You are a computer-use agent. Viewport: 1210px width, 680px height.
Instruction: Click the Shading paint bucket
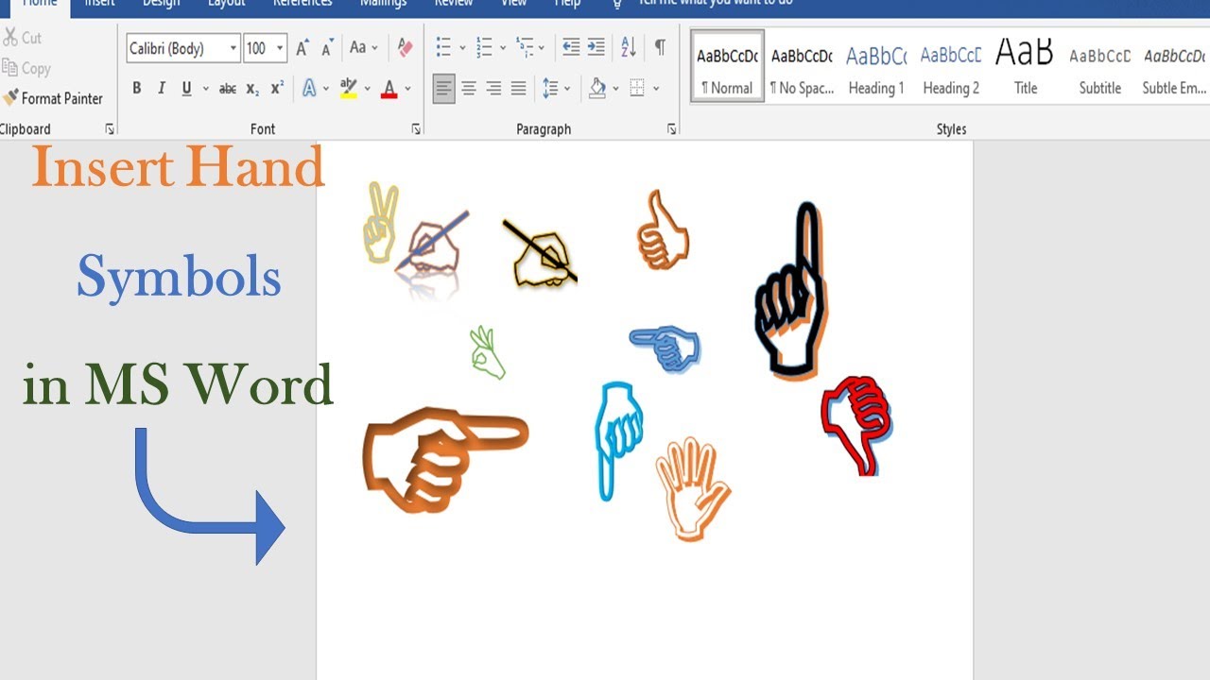pyautogui.click(x=597, y=89)
